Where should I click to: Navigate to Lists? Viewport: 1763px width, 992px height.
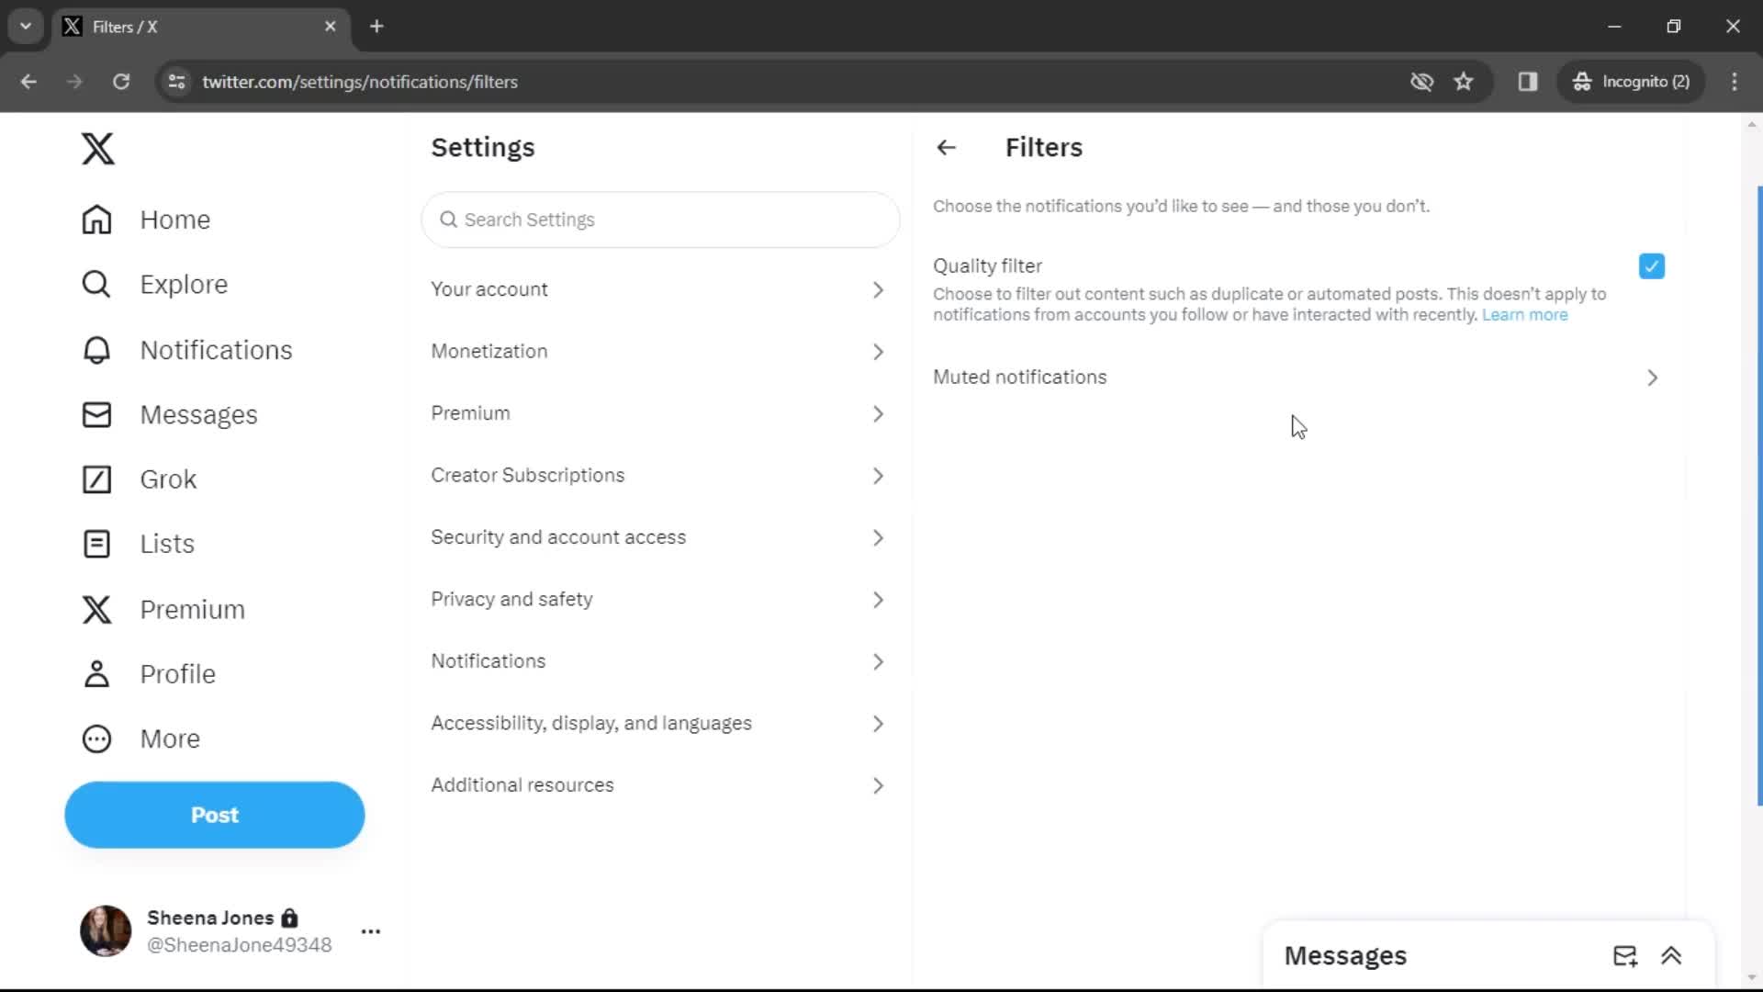pyautogui.click(x=167, y=544)
